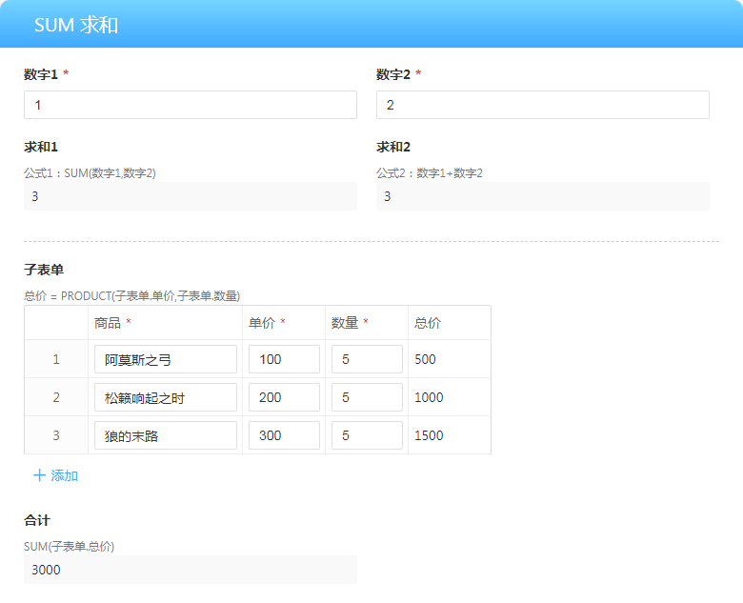The image size is (743, 603).
Task: Click the 求和1 result field
Action: point(191,196)
